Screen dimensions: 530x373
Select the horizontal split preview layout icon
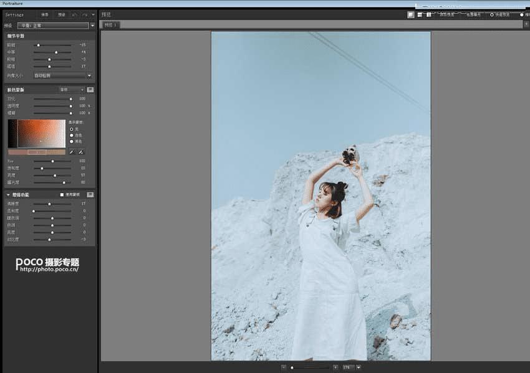420,15
